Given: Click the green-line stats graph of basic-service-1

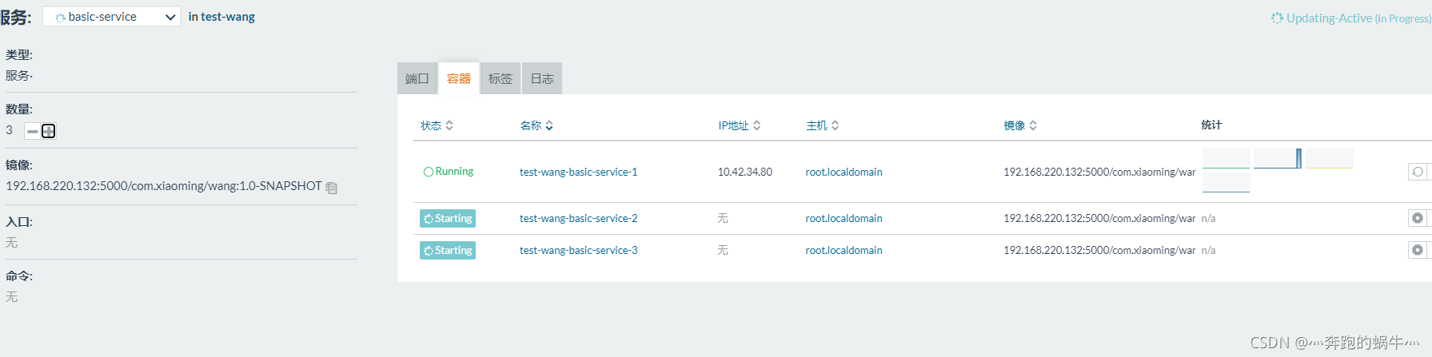Looking at the screenshot, I should (1226, 158).
